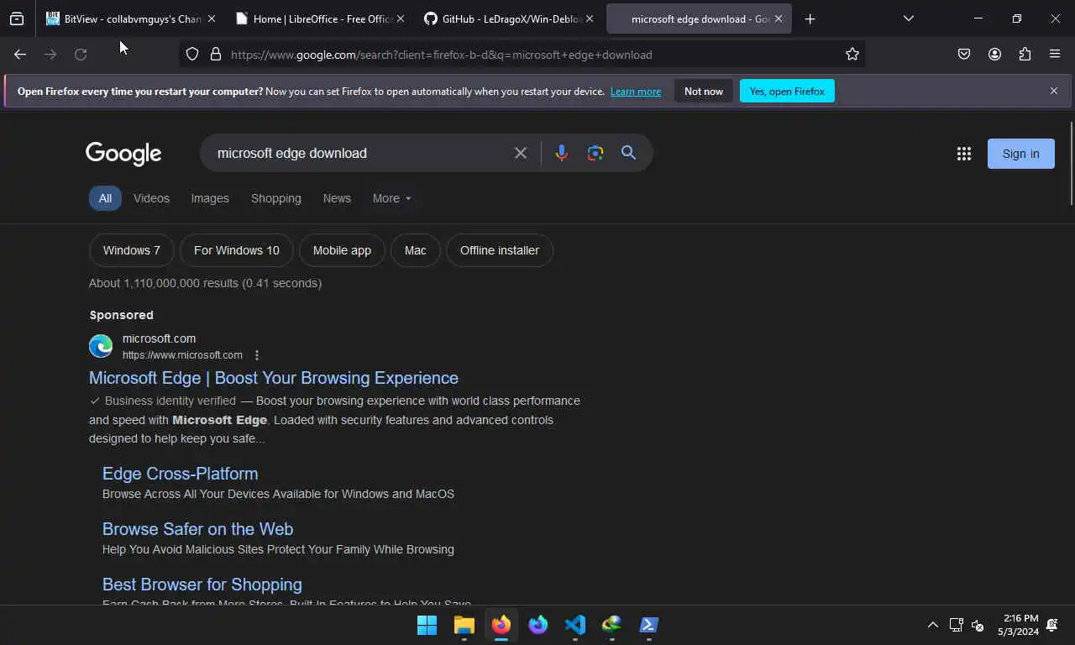
Task: Open File Explorer from taskbar
Action: pyautogui.click(x=464, y=625)
